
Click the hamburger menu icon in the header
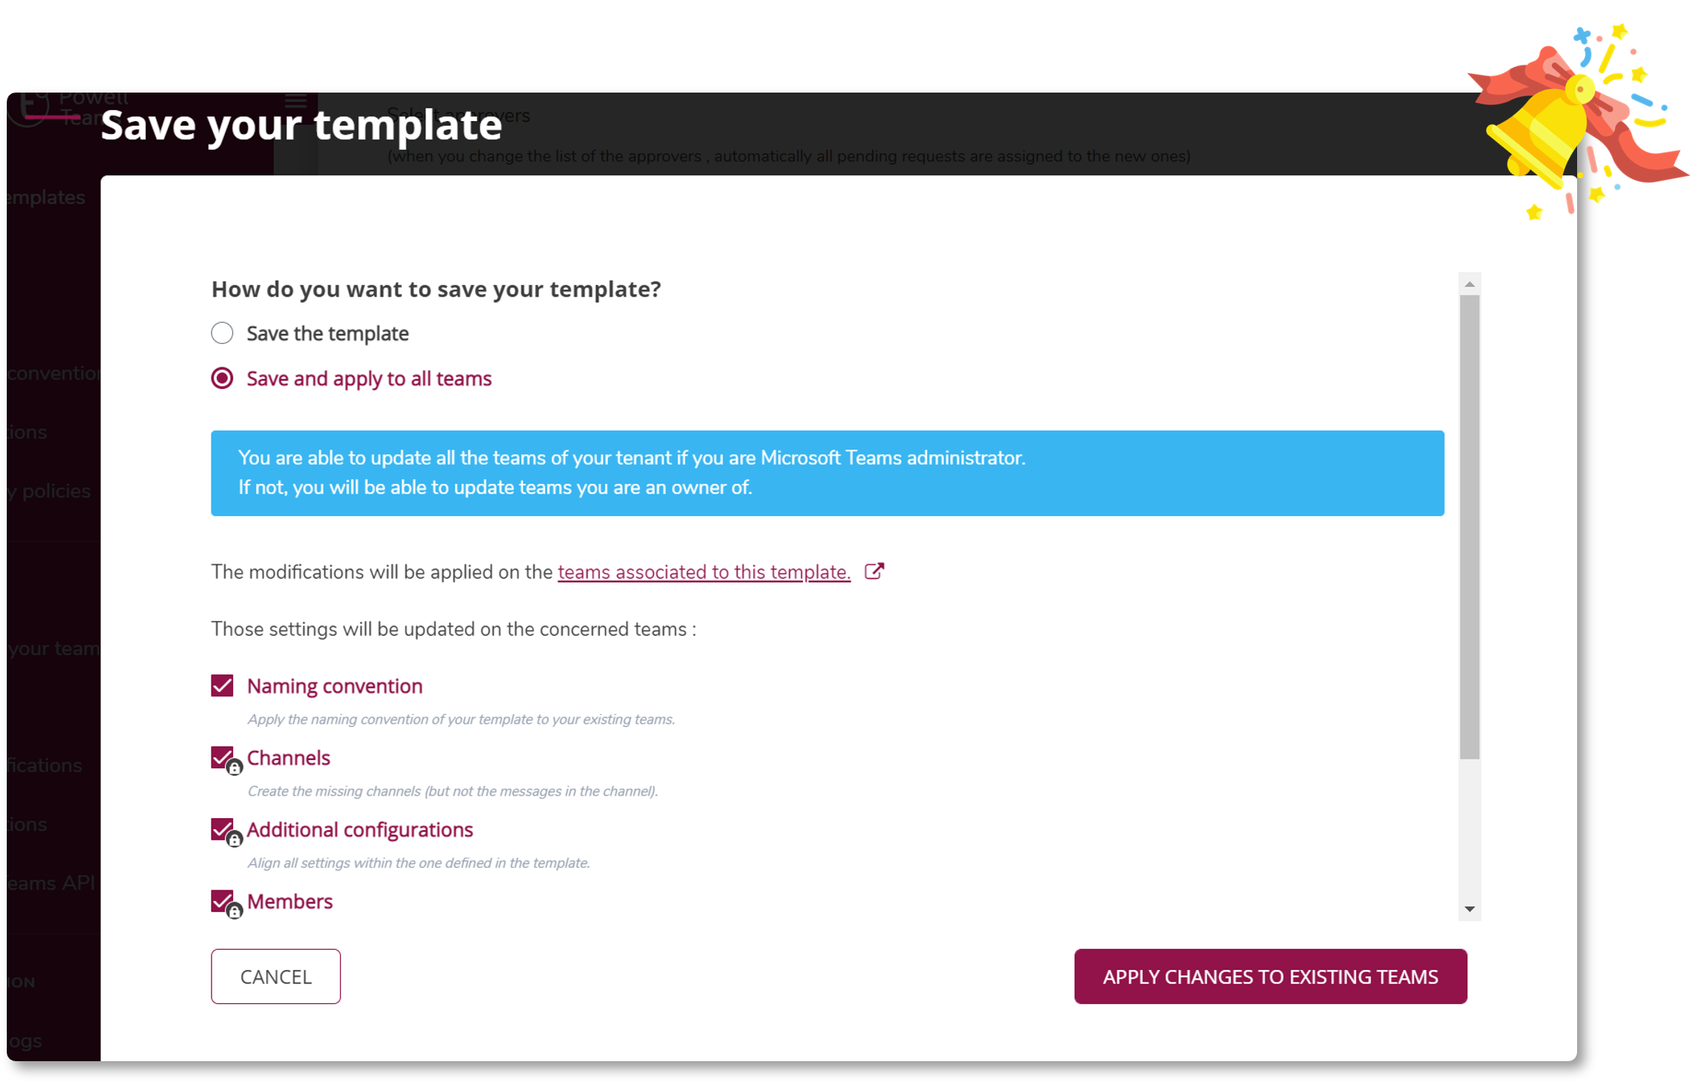pos(296,101)
